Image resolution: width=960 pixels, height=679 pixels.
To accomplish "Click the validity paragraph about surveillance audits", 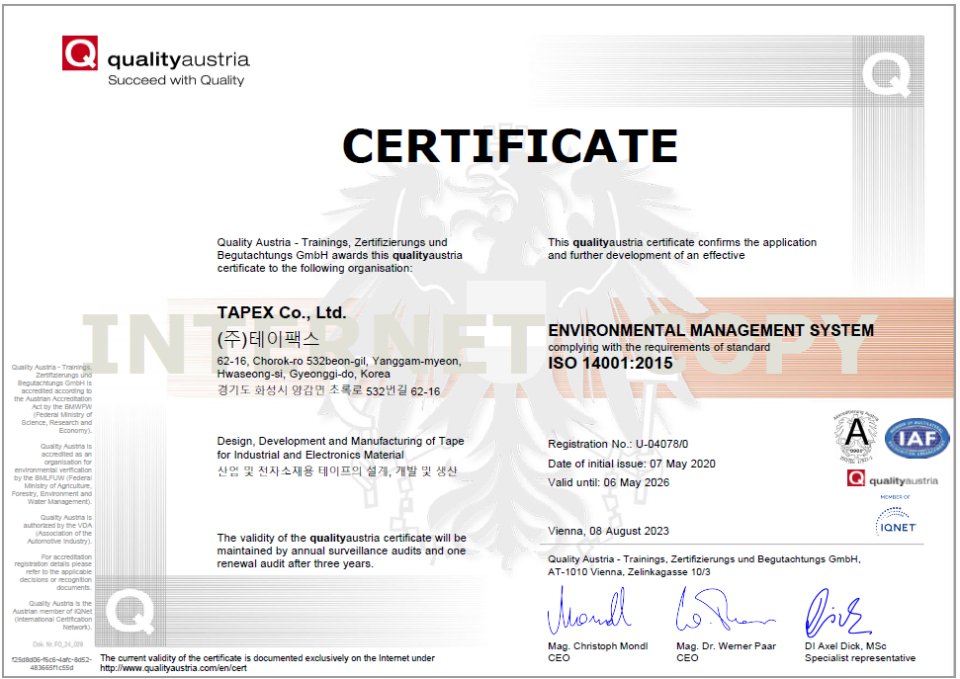I will pos(342,552).
